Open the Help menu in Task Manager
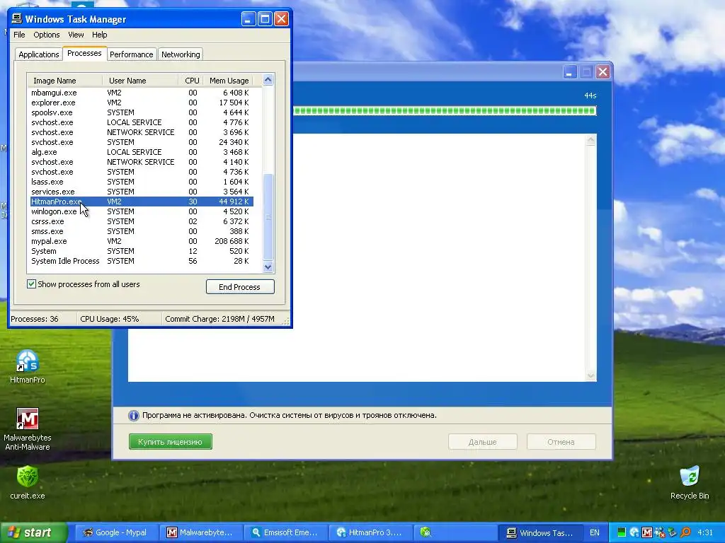The height and width of the screenshot is (543, 725). pos(99,35)
